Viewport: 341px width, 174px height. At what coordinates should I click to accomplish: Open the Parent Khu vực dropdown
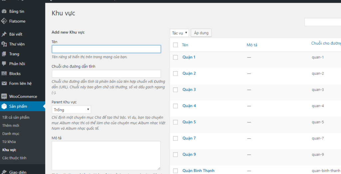tap(71, 110)
